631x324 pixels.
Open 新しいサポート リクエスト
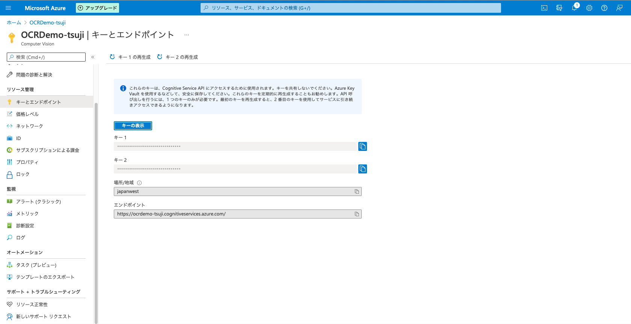pyautogui.click(x=47, y=316)
